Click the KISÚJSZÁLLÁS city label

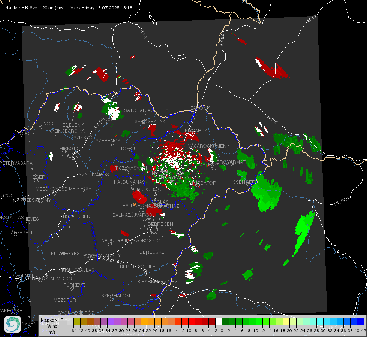point(78,270)
